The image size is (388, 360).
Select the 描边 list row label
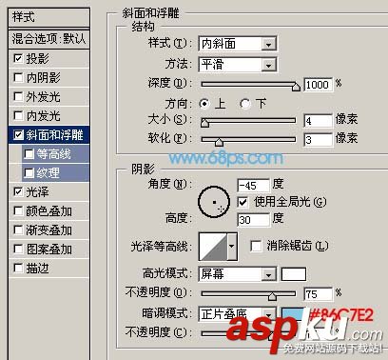click(x=38, y=268)
